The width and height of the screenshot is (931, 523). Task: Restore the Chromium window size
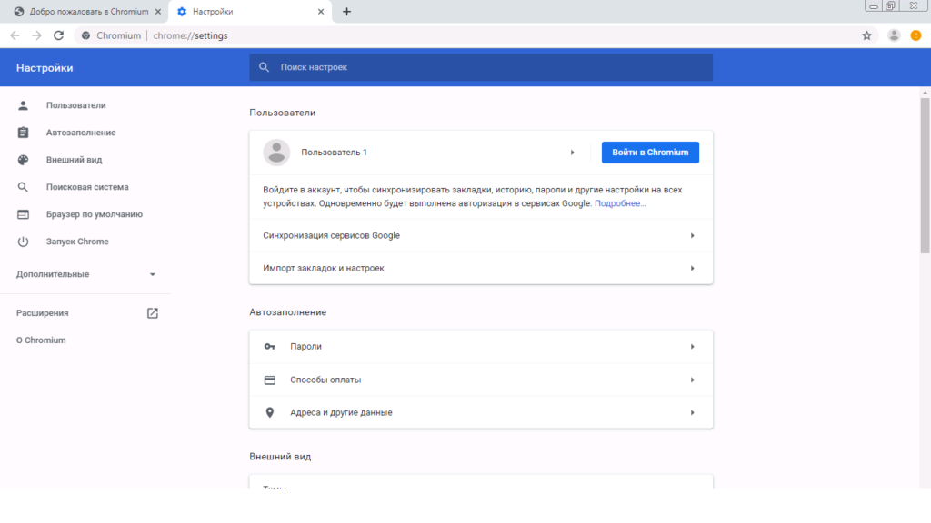click(x=890, y=6)
